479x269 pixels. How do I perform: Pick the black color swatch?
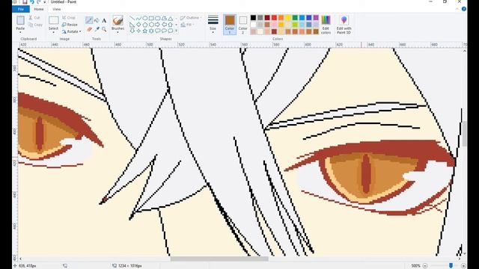[x=253, y=18]
